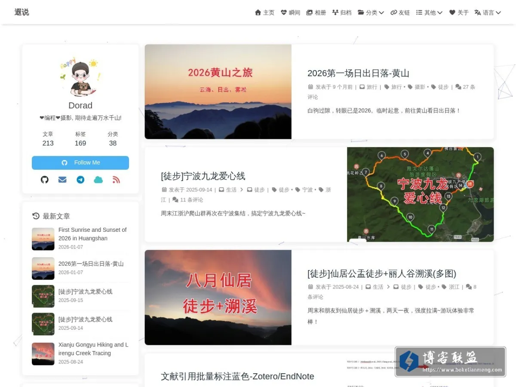This screenshot has height=387, width=516.
Task: Click sidebar thumbnail for Xianju Gongyu post
Action: 43,354
